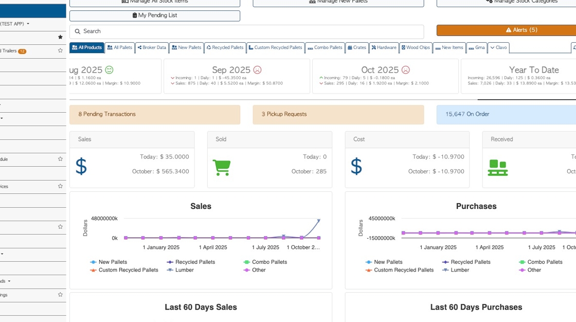This screenshot has height=322, width=576.
Task: Click the Oct 2025 red sad face
Action: pyautogui.click(x=406, y=69)
